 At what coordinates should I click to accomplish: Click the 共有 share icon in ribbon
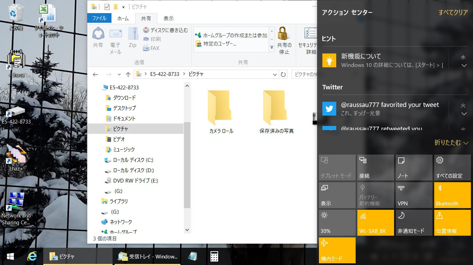coord(98,37)
